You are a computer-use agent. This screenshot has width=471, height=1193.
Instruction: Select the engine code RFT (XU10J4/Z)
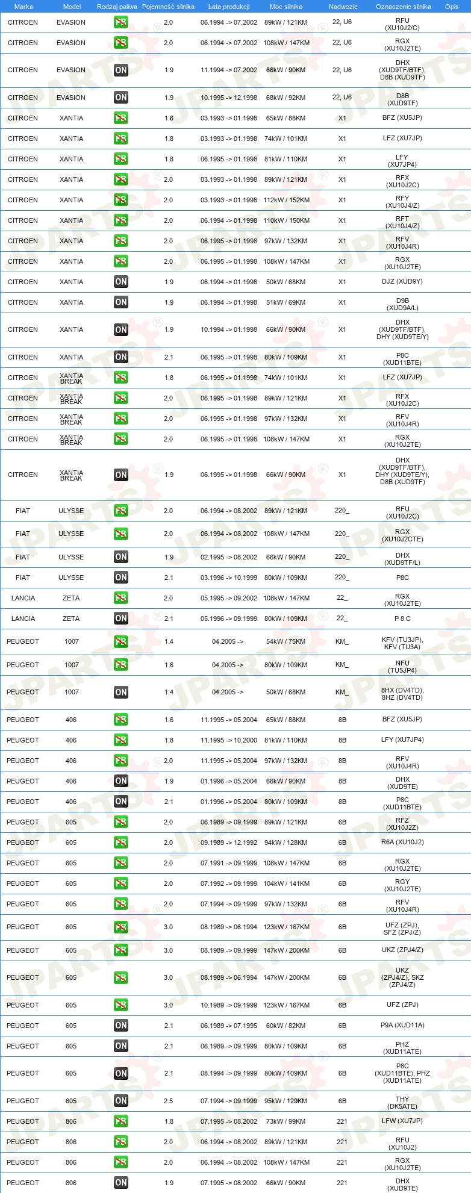tap(402, 222)
